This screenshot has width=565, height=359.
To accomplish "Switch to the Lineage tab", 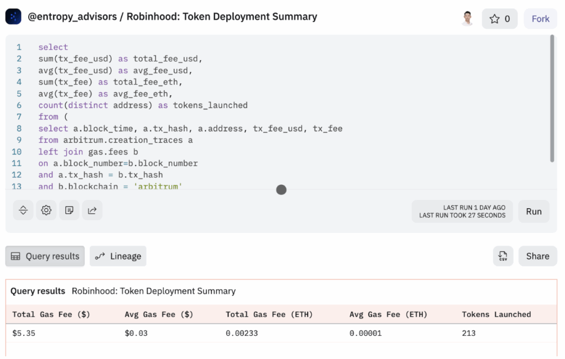I will click(x=118, y=256).
